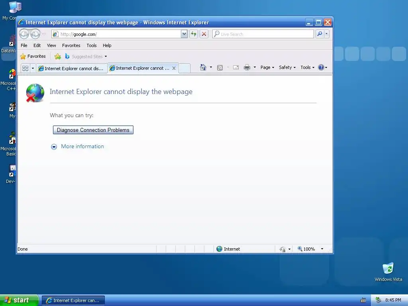Open the recent pages dropdown arrow

[44, 34]
